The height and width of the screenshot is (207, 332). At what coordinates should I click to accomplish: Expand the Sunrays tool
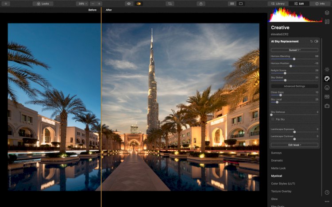coord(276,153)
